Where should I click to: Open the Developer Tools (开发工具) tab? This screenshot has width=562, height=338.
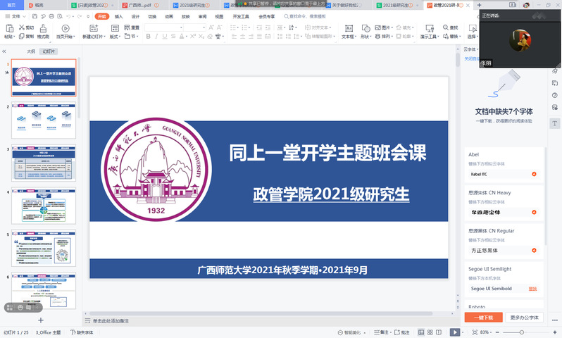[241, 16]
